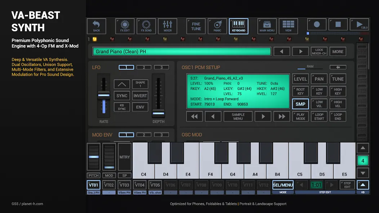
Task: Adjust the Pitch wheel
Action: pyautogui.click(x=94, y=157)
